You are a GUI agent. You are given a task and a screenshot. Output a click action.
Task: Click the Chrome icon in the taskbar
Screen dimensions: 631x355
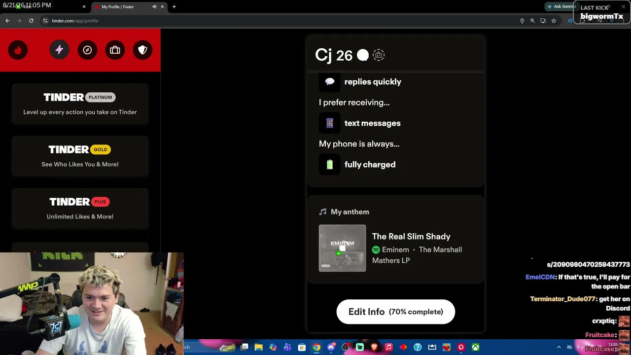tap(316, 347)
